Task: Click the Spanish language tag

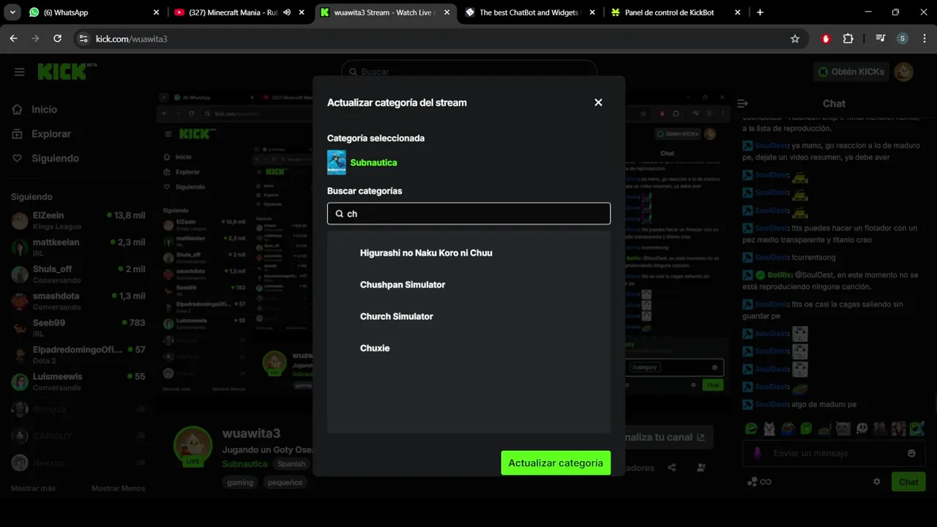Action: tap(291, 464)
